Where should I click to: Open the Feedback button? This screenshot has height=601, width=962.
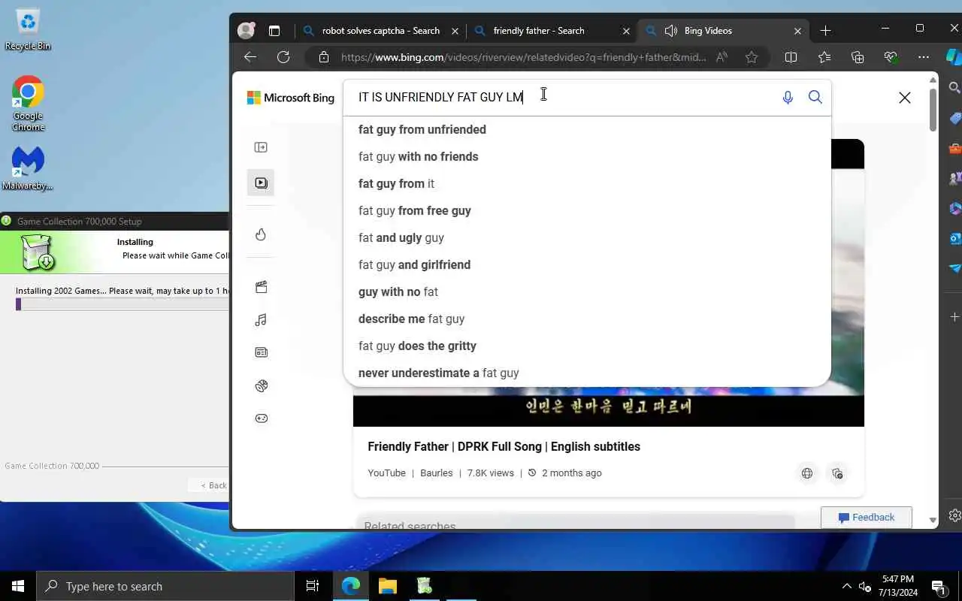click(x=867, y=518)
